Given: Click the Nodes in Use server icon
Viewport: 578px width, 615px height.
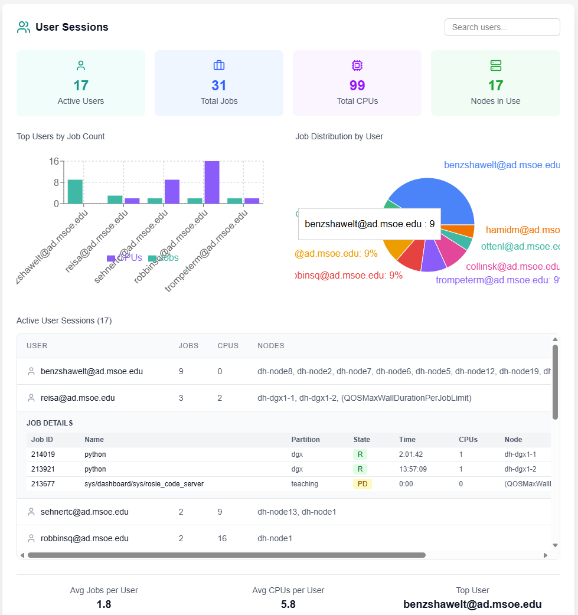Looking at the screenshot, I should point(495,66).
